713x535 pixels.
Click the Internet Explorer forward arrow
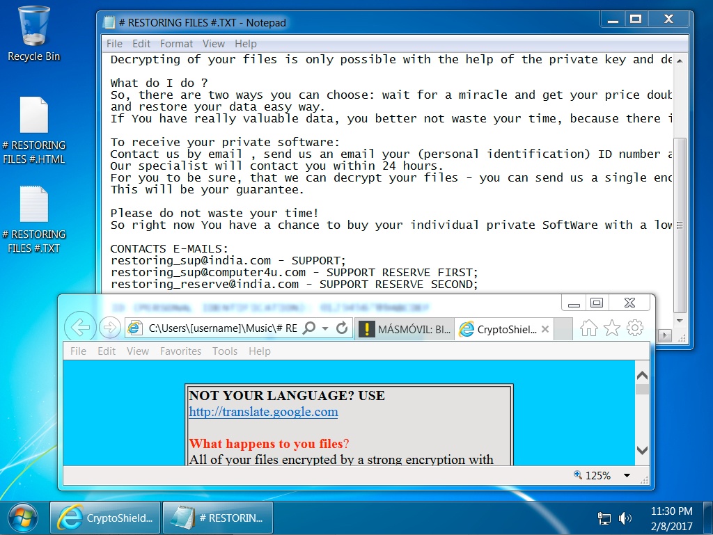pos(110,328)
